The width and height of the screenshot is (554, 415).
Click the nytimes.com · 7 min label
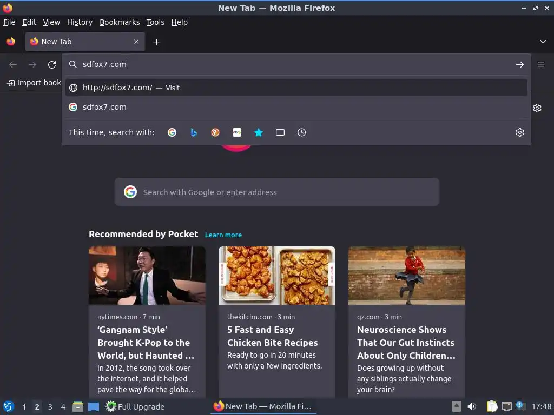pos(129,317)
